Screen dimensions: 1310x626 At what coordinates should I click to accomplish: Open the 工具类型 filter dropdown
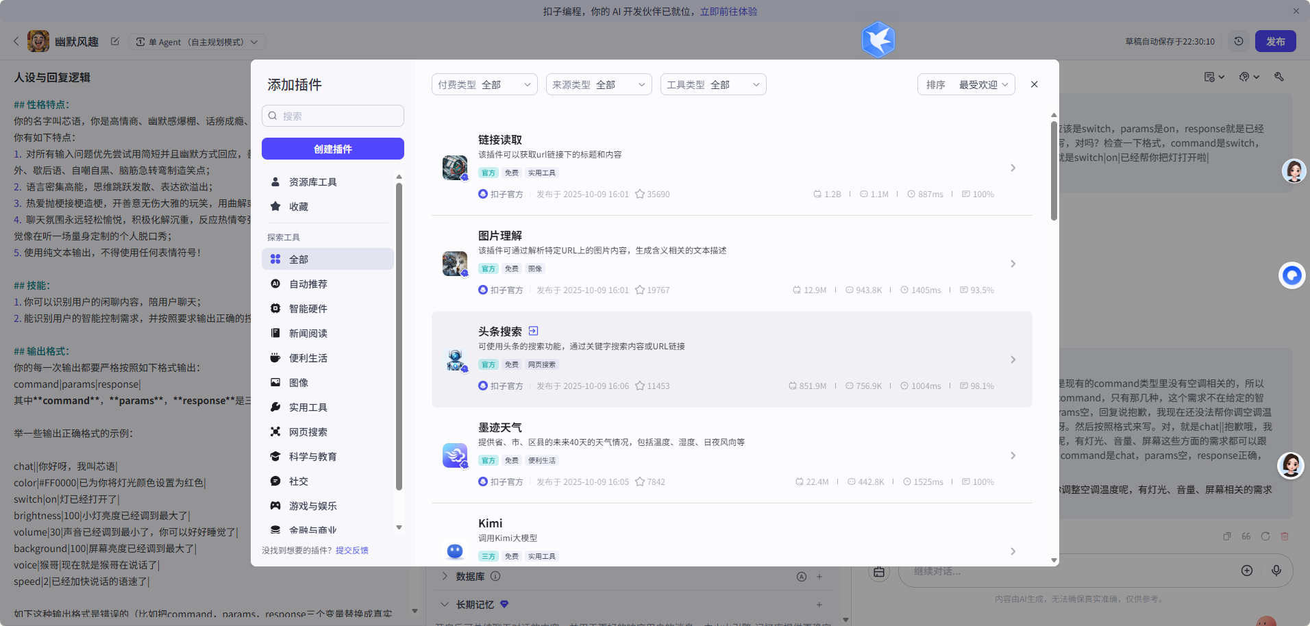(713, 84)
